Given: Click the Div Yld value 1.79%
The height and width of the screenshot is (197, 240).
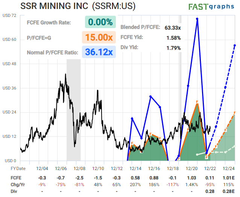Looking at the screenshot, I should click(173, 48).
